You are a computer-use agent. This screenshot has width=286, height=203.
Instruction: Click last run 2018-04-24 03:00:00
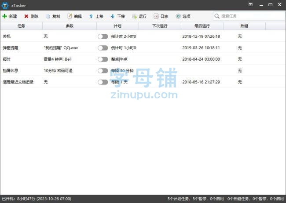point(201,59)
